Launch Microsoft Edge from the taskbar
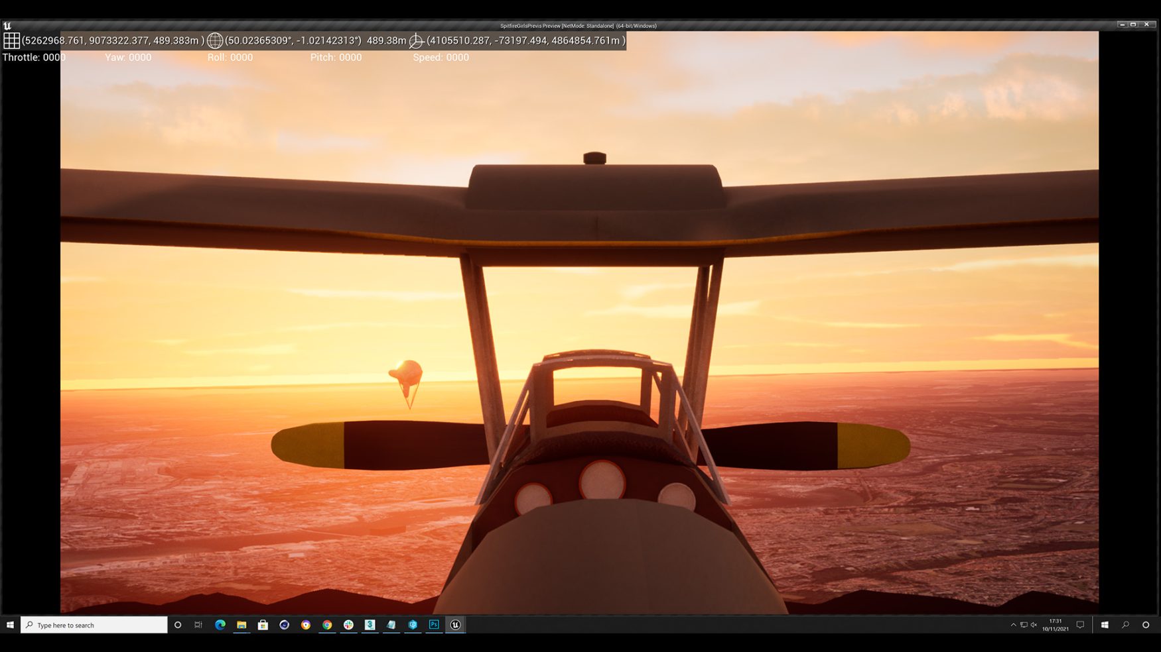Screen dimensions: 1161x652 (220, 625)
